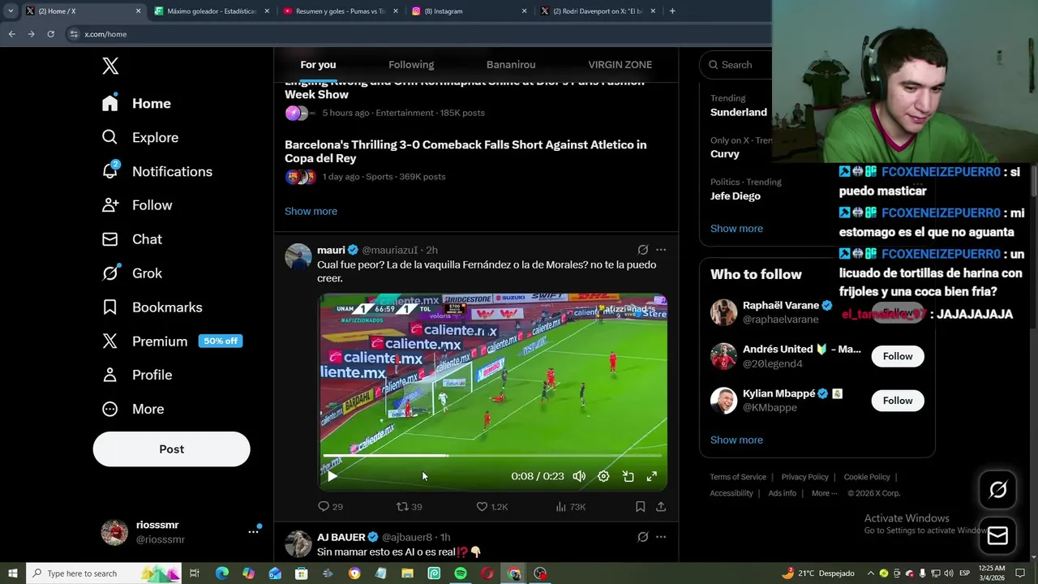
Task: Click Show more under news headlines
Action: coord(311,211)
